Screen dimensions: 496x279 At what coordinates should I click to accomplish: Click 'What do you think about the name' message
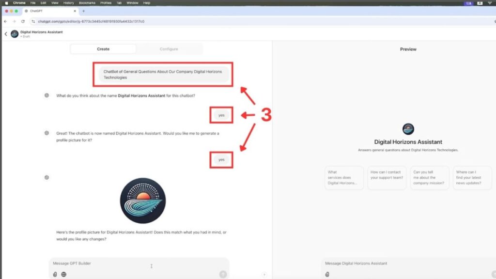click(x=125, y=95)
